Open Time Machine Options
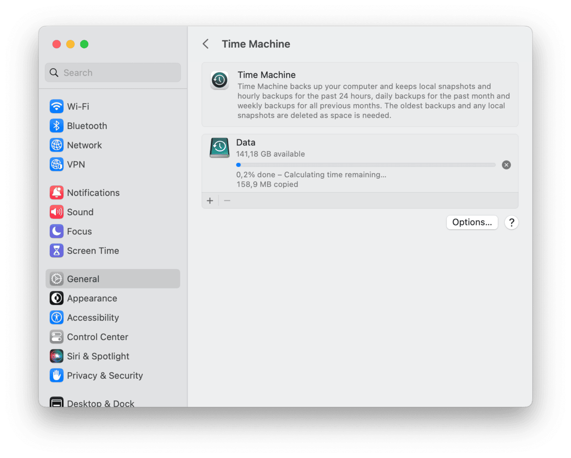Image resolution: width=571 pixels, height=458 pixels. click(x=472, y=222)
